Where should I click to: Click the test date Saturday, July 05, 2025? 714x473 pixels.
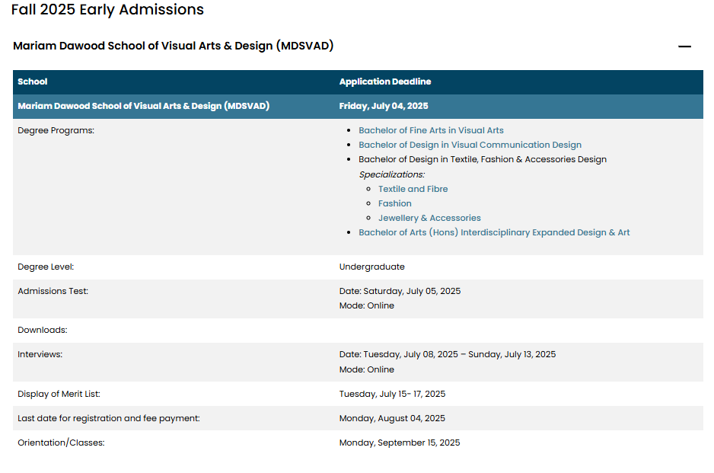tap(412, 291)
